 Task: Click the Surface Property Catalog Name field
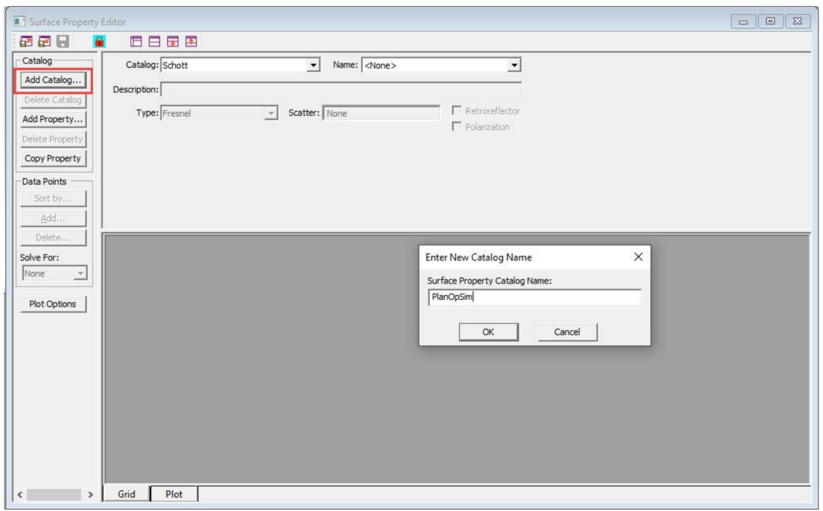click(x=534, y=297)
